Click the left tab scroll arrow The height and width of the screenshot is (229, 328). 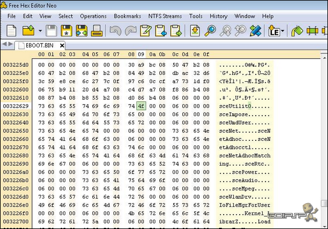click(4, 44)
